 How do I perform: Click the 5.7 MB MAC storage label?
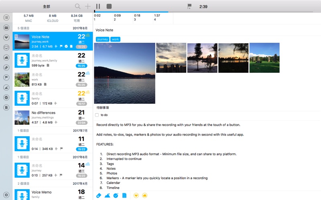tap(28, 18)
